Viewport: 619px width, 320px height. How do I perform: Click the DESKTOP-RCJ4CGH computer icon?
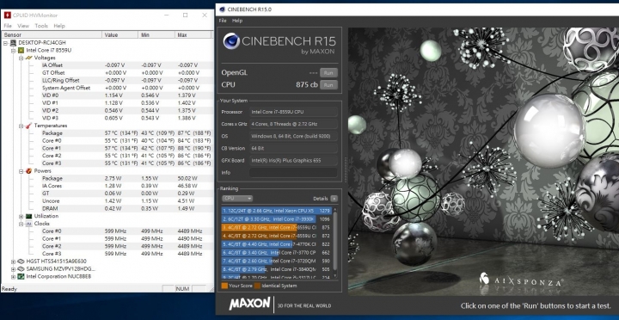pos(14,43)
